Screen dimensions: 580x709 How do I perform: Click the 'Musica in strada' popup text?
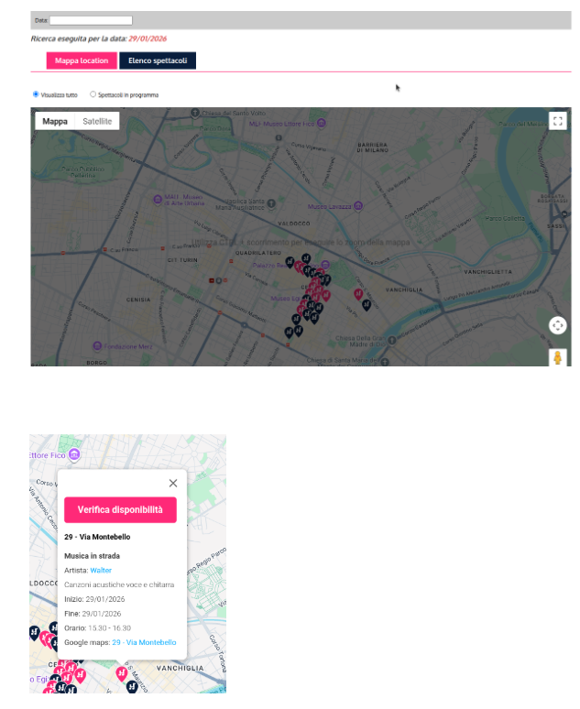pos(92,556)
